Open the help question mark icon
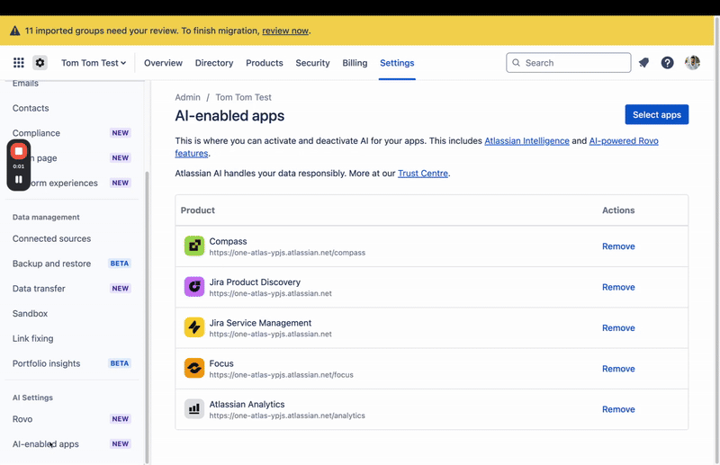 pyautogui.click(x=667, y=63)
